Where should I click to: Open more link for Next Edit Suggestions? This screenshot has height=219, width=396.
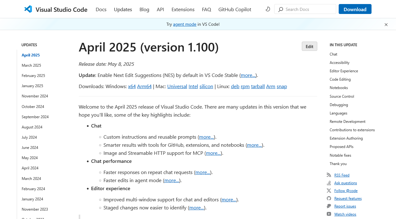pyautogui.click(x=248, y=75)
